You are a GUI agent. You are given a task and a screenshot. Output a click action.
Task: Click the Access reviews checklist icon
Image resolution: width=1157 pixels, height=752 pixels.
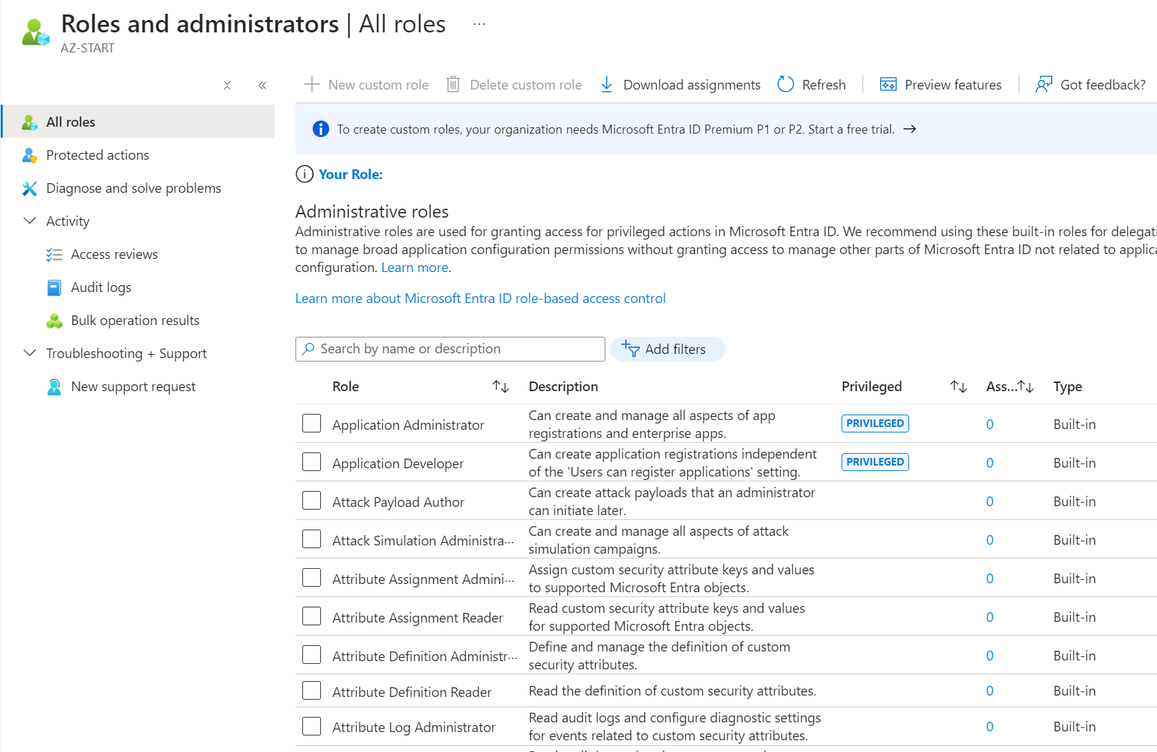pos(54,254)
